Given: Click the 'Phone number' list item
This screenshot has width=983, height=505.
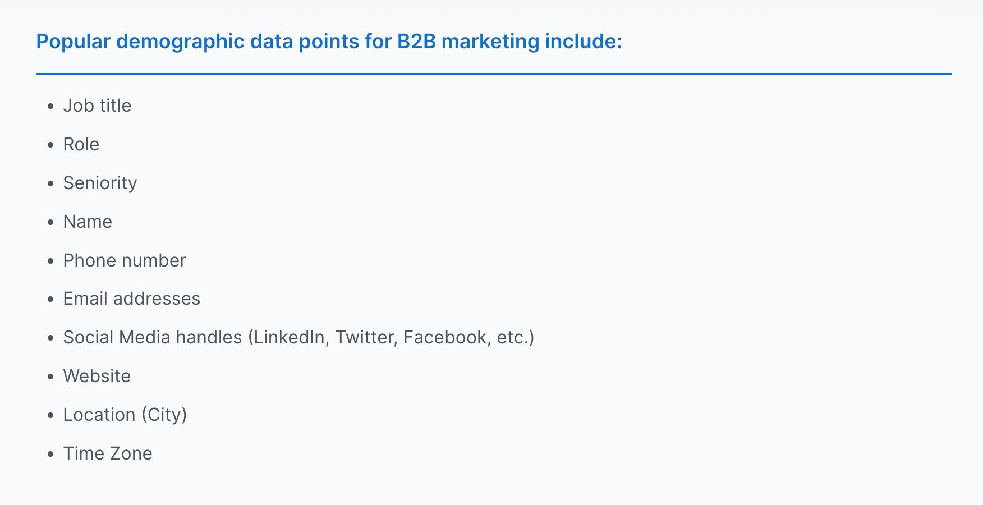Looking at the screenshot, I should 125,260.
